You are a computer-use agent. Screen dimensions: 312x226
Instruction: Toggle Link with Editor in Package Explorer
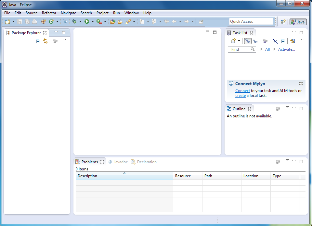tap(45, 41)
